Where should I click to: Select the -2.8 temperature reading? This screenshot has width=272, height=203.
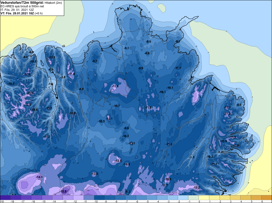click(x=63, y=77)
